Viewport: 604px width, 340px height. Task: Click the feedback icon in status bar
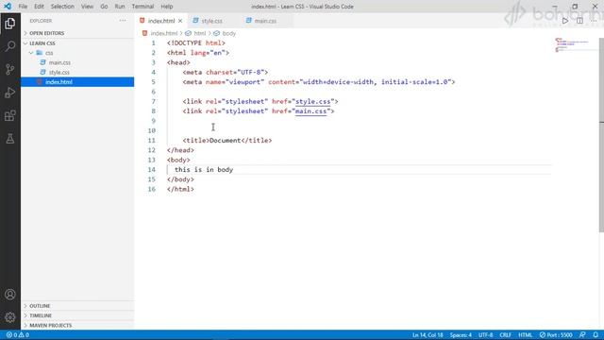tap(582, 335)
